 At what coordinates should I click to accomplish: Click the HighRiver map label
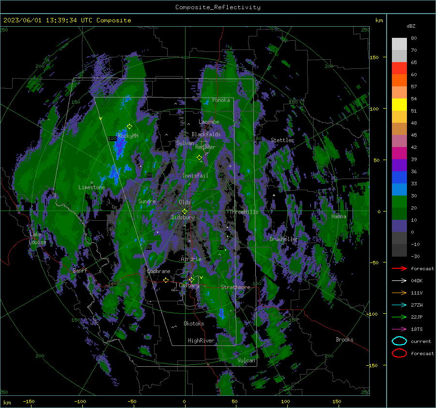point(201,341)
